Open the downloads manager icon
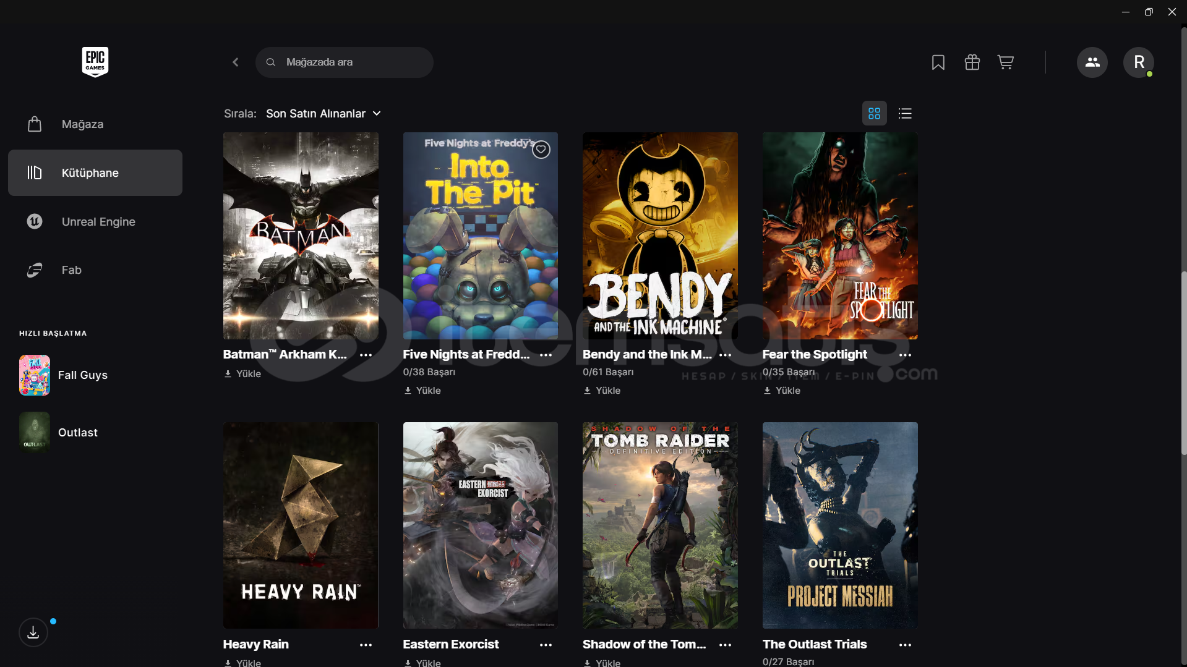The height and width of the screenshot is (667, 1187). point(33,632)
